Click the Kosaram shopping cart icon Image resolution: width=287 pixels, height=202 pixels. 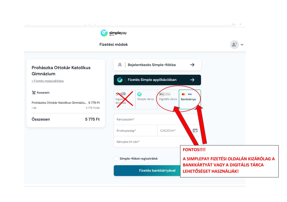click(34, 93)
